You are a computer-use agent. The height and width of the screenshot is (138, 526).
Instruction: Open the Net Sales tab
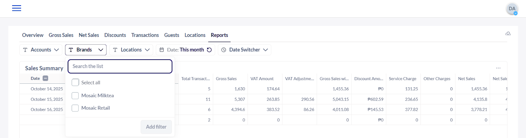89,35
